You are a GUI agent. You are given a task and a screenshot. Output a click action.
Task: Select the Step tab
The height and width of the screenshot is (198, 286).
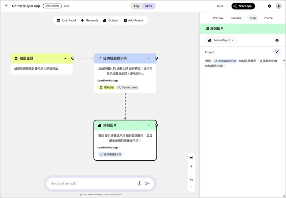pyautogui.click(x=253, y=18)
